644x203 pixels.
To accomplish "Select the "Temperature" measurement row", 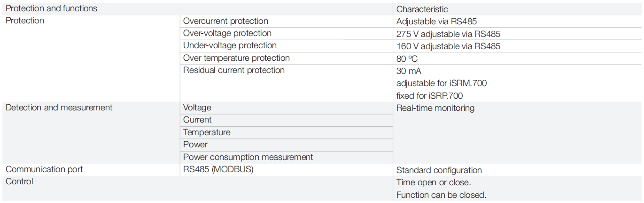I will tap(207, 132).
